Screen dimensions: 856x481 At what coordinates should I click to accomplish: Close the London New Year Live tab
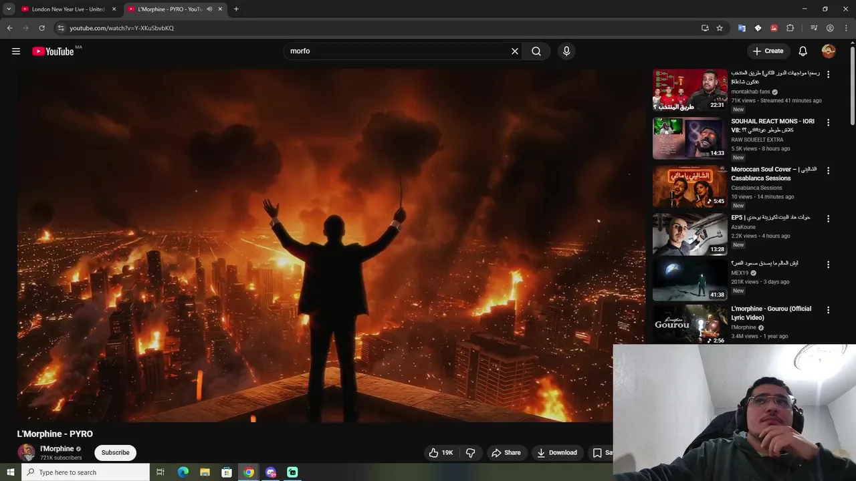click(x=114, y=9)
